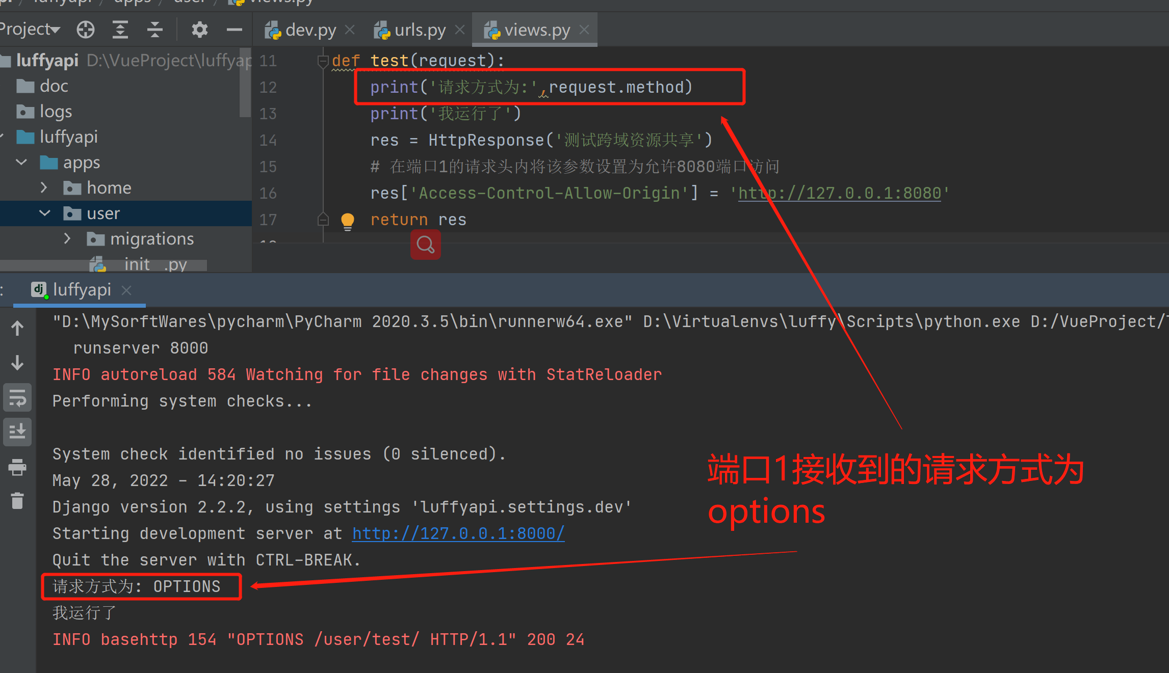Image resolution: width=1169 pixels, height=673 pixels.
Task: Click the locate/select opened file icon
Action: (86, 30)
